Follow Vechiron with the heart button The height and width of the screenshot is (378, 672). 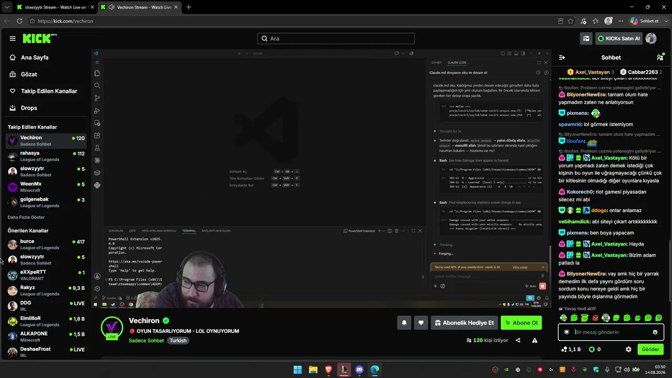(421, 323)
